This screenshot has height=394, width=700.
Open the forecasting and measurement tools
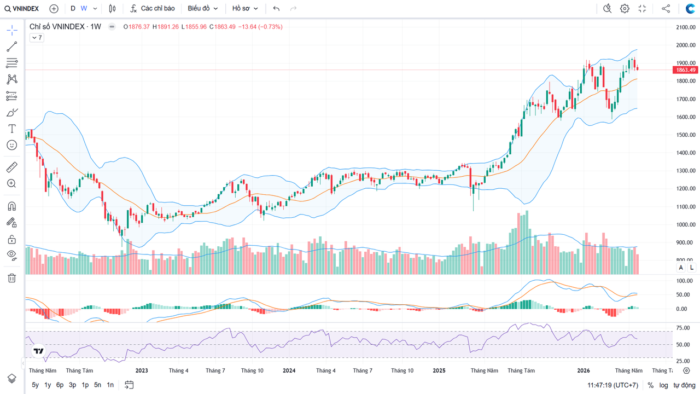[x=12, y=96]
